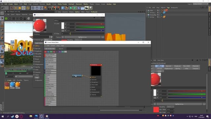Click Render to Picture Viewer icon

pos(54,8)
